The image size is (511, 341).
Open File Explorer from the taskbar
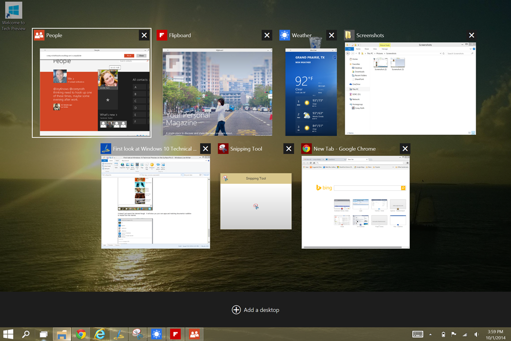pos(62,334)
